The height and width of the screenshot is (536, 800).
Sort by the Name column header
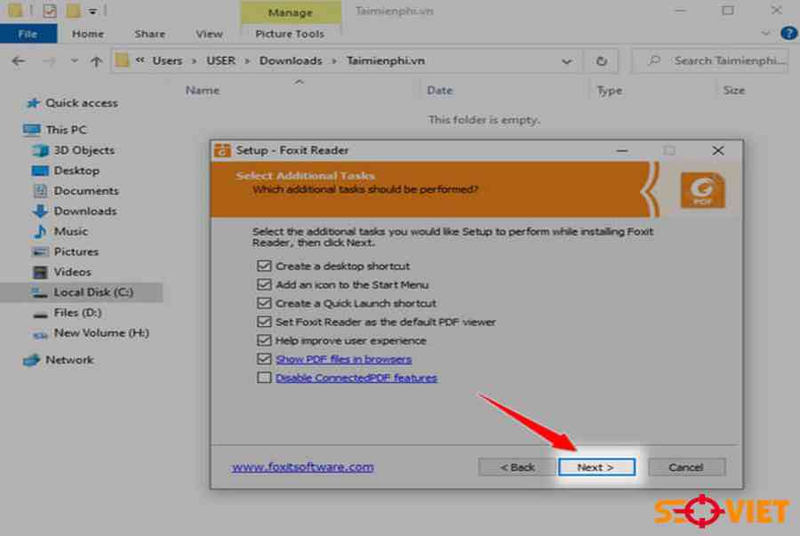pos(203,91)
